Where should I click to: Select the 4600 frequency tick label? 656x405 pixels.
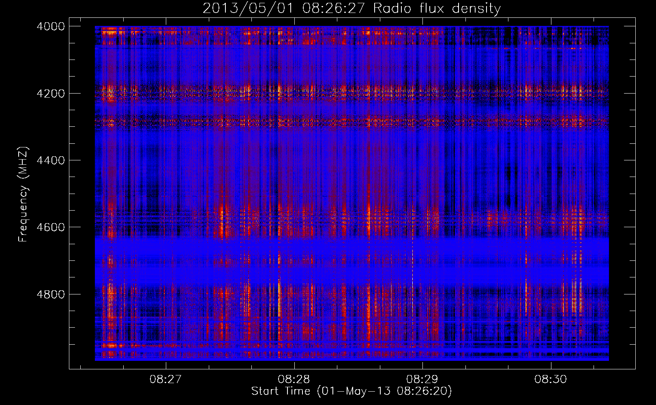[x=51, y=227]
